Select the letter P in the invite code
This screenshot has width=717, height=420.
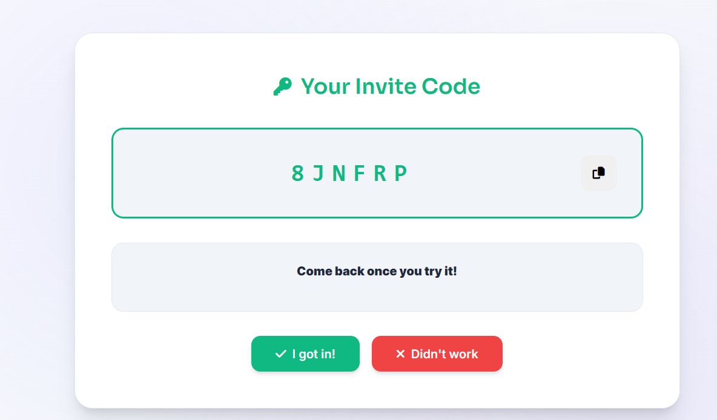point(400,174)
